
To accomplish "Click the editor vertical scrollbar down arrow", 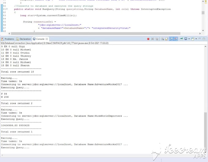I will pyautogui.click(x=203, y=30).
